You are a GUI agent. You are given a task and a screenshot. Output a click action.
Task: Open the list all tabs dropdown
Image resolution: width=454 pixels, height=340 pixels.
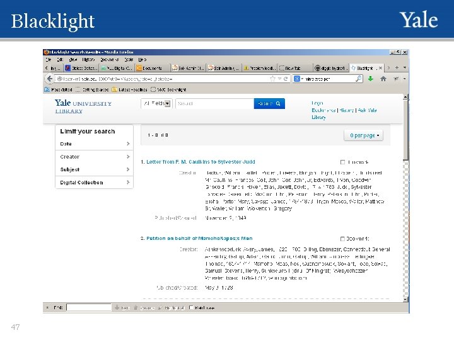(405, 67)
